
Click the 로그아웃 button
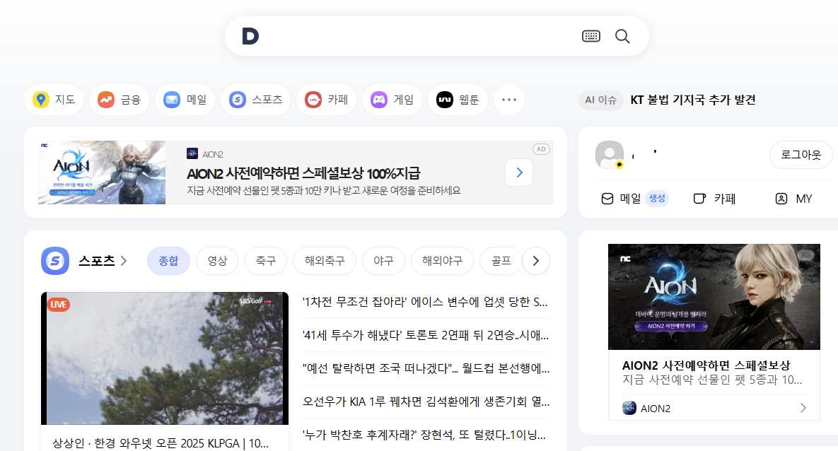click(x=801, y=155)
